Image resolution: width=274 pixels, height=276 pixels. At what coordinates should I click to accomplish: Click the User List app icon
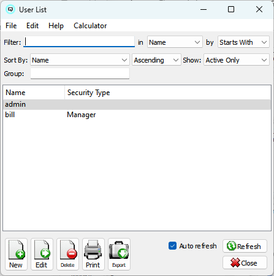tap(10, 9)
